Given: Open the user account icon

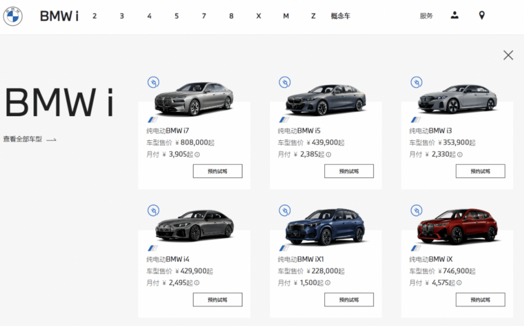Looking at the screenshot, I should pos(455,16).
